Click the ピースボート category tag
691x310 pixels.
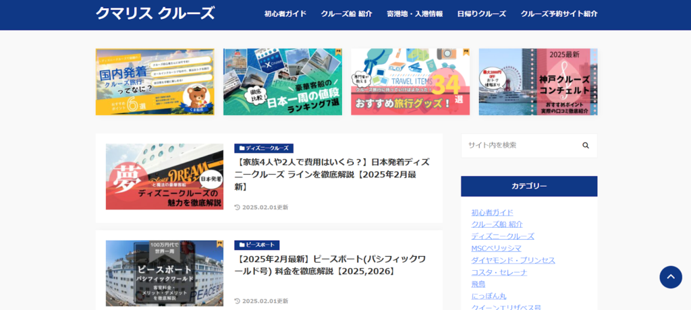pos(257,245)
